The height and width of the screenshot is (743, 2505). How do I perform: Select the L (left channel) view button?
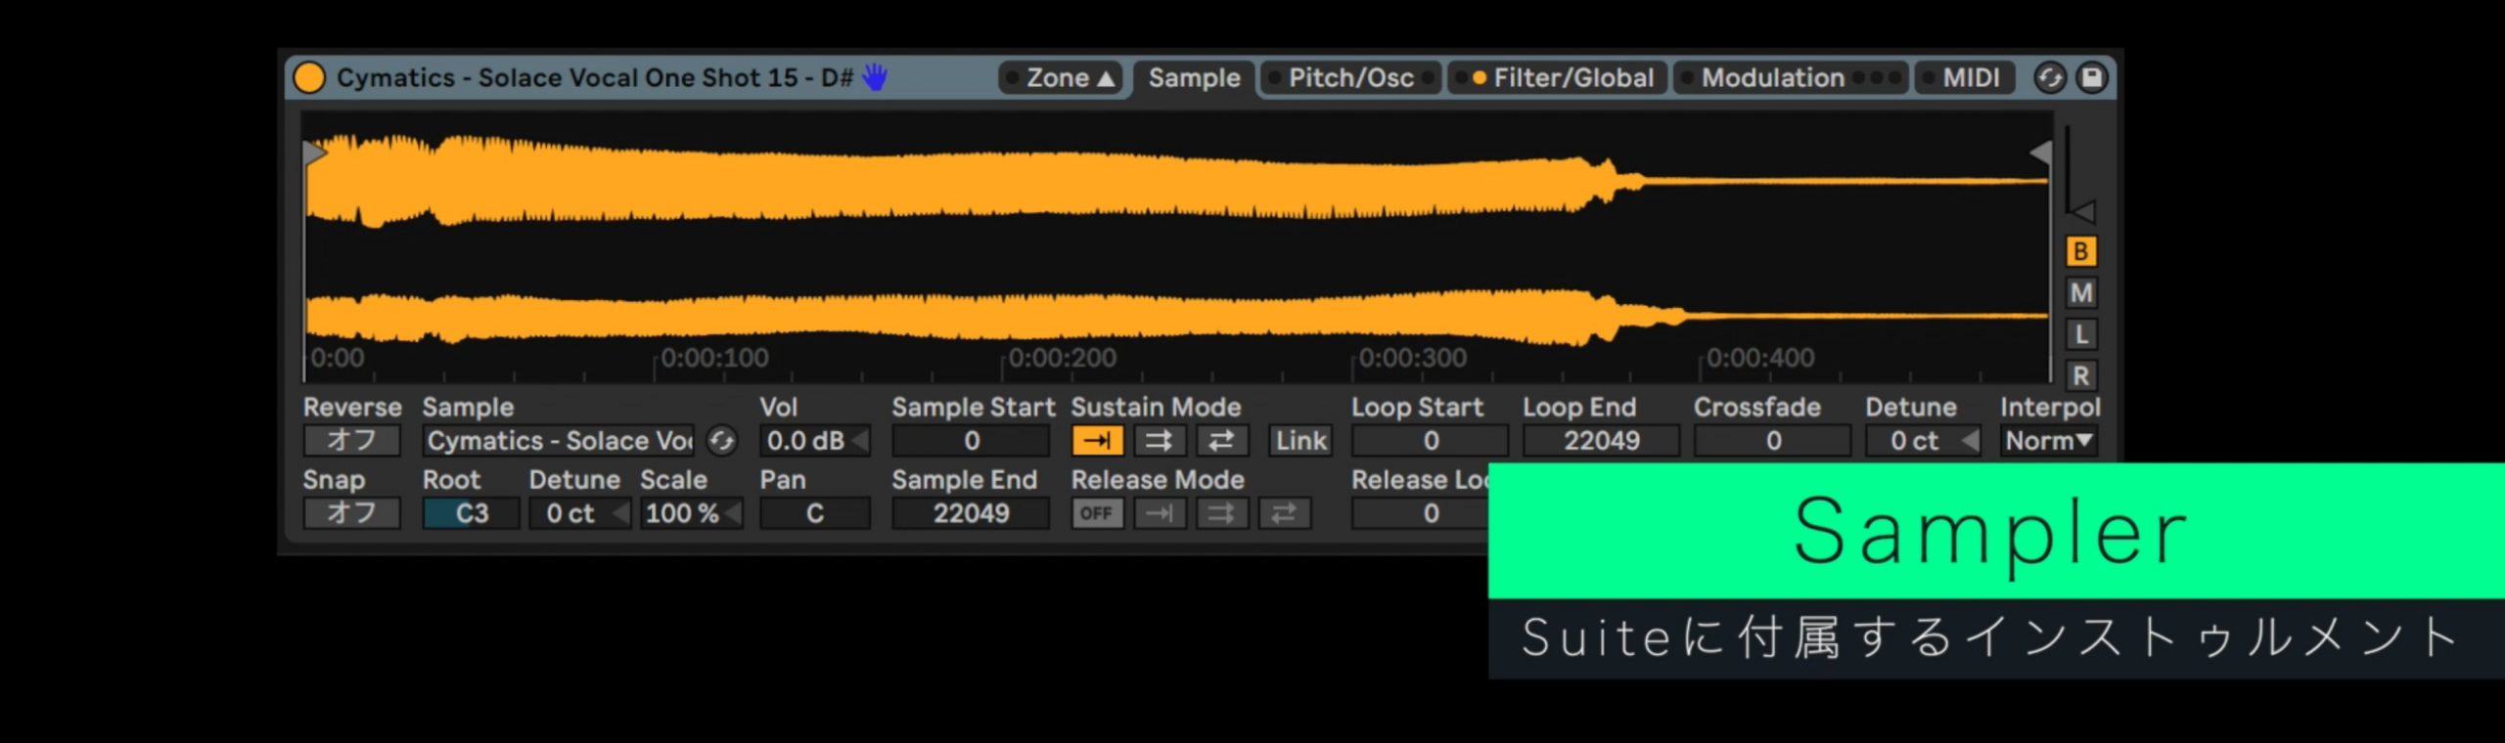click(2080, 334)
